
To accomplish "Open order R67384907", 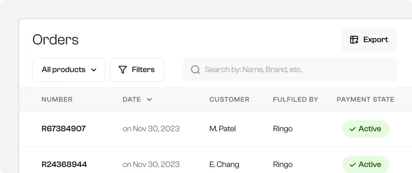I will [64, 129].
